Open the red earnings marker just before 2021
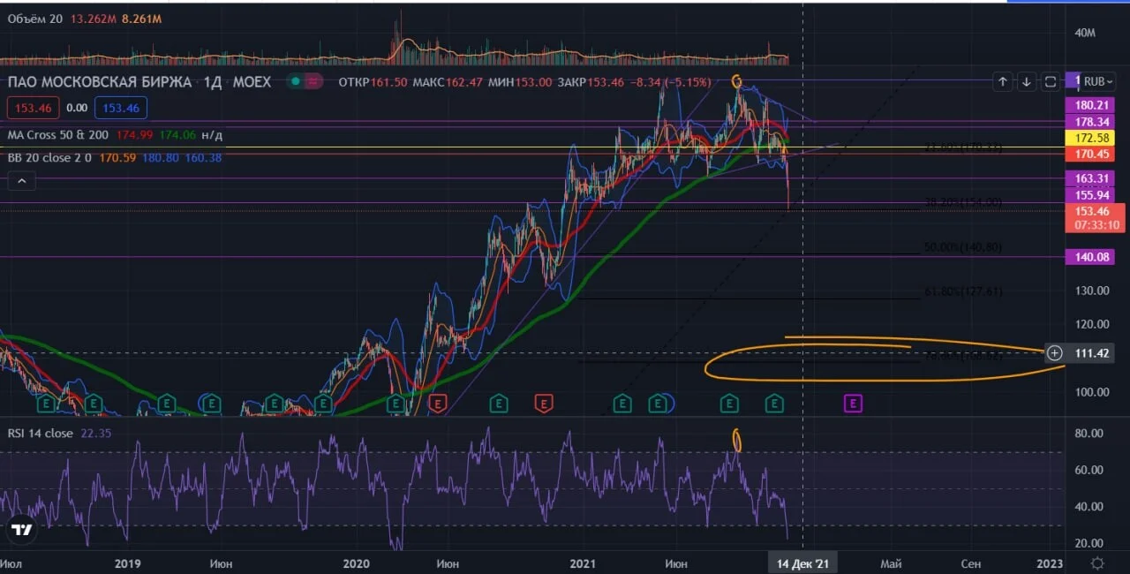The width and height of the screenshot is (1130, 574). click(x=545, y=404)
